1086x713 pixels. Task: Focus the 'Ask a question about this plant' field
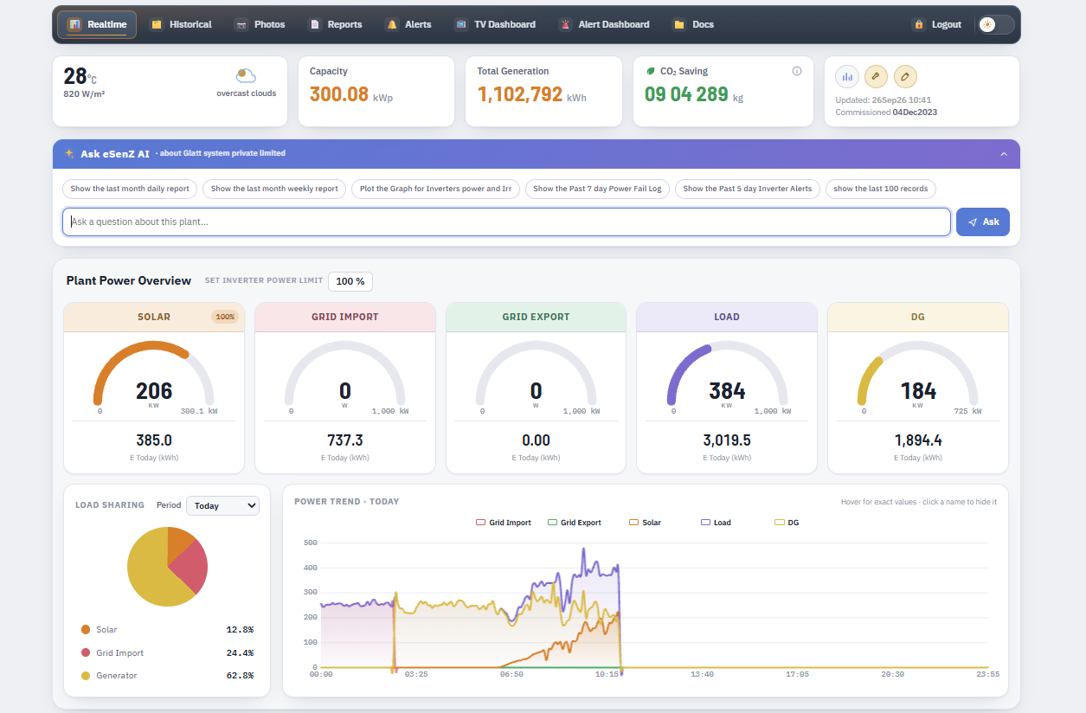pyautogui.click(x=506, y=222)
